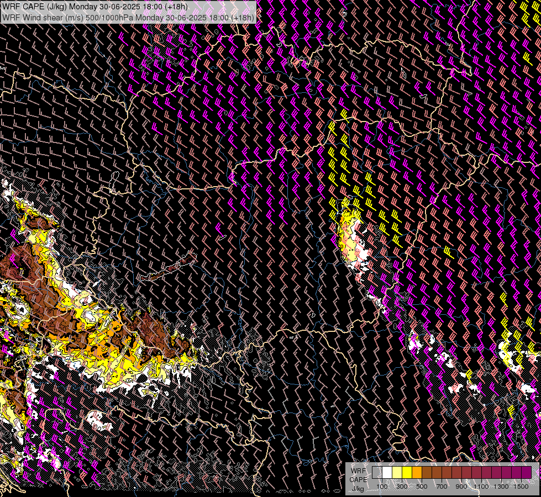This screenshot has height=497, width=541.
Task: Select the gray swatch below 100 J/kg
Action: click(377, 472)
